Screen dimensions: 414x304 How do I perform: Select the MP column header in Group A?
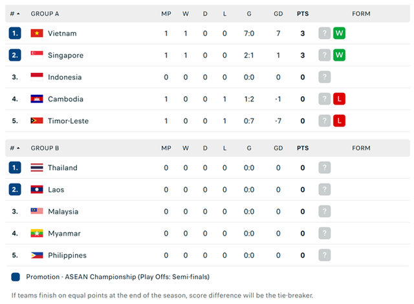click(166, 14)
